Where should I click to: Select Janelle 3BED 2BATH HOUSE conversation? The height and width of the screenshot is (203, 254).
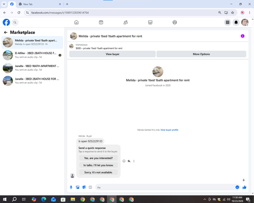(32, 81)
